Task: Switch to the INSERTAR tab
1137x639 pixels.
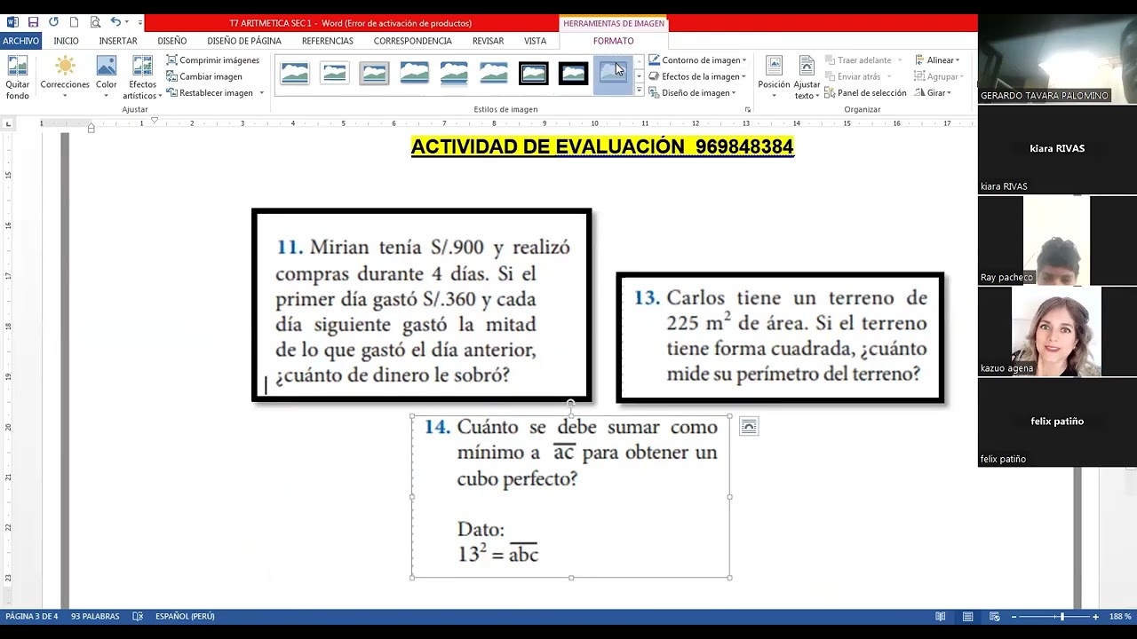Action: (118, 41)
